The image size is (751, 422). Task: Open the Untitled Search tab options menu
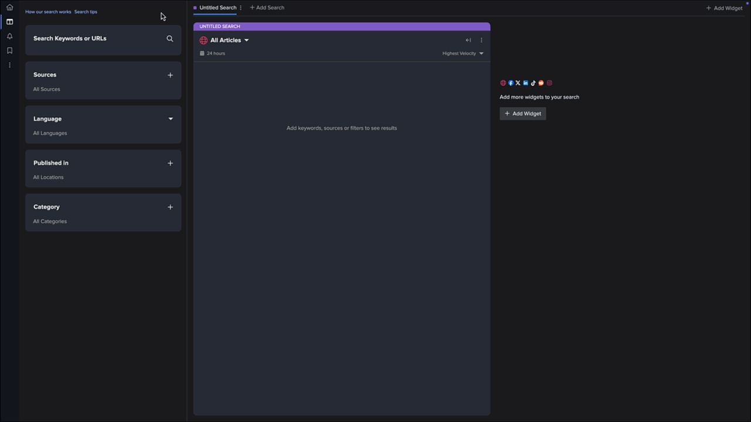241,8
